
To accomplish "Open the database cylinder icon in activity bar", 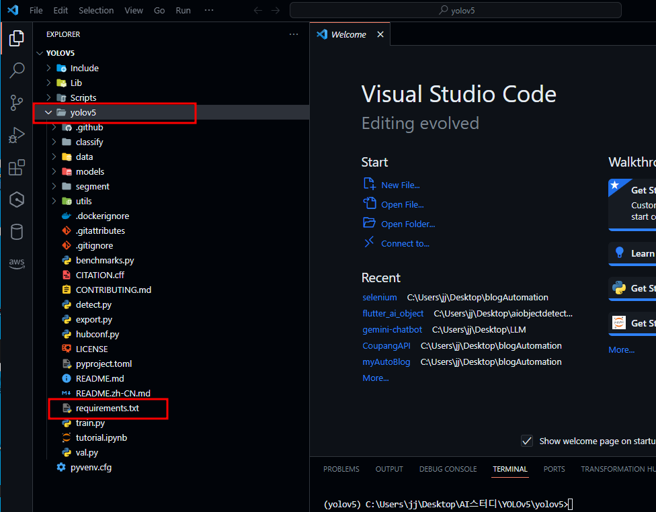I will tap(16, 232).
